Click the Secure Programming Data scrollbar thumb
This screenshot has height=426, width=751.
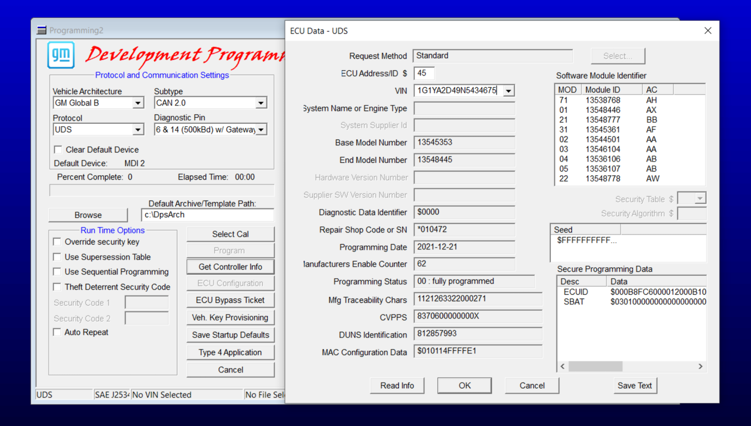(595, 366)
